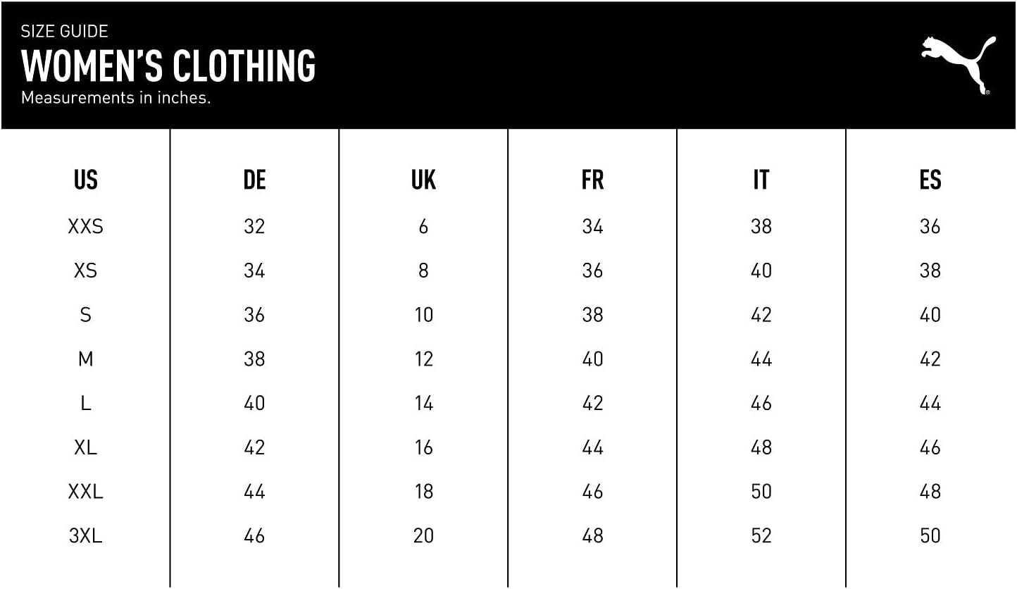Select the IT column header
1017x589 pixels.
click(761, 180)
